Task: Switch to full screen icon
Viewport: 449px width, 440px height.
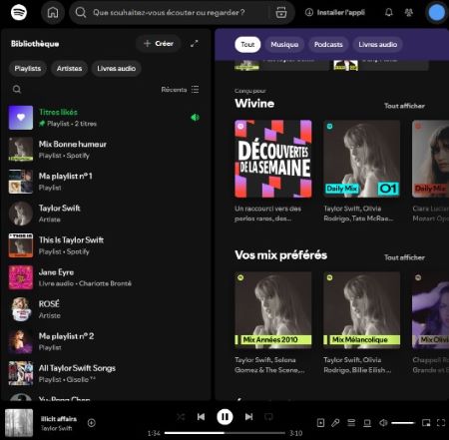Action: point(441,423)
